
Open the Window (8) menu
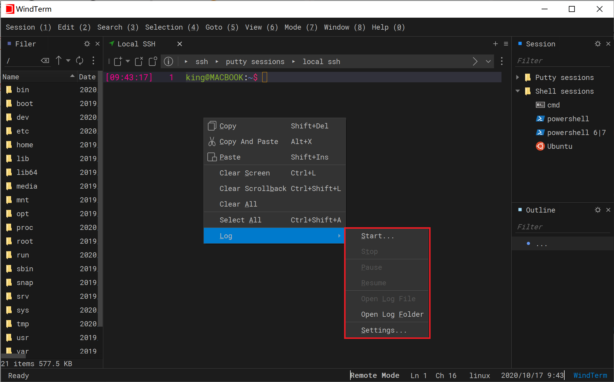(x=345, y=27)
